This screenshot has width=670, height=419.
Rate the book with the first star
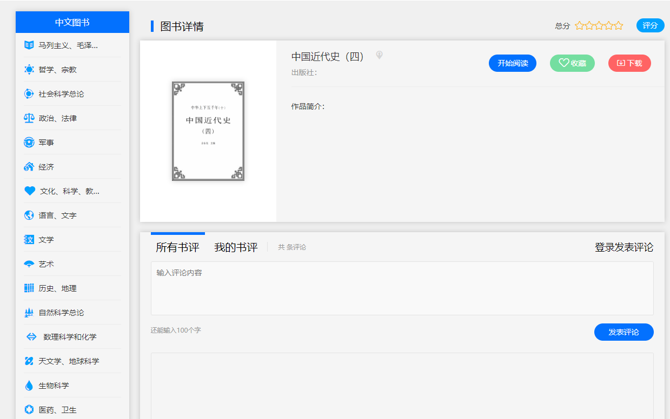tap(580, 25)
